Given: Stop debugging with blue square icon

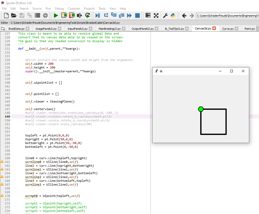Looking at the screenshot, I should click(x=138, y=16).
